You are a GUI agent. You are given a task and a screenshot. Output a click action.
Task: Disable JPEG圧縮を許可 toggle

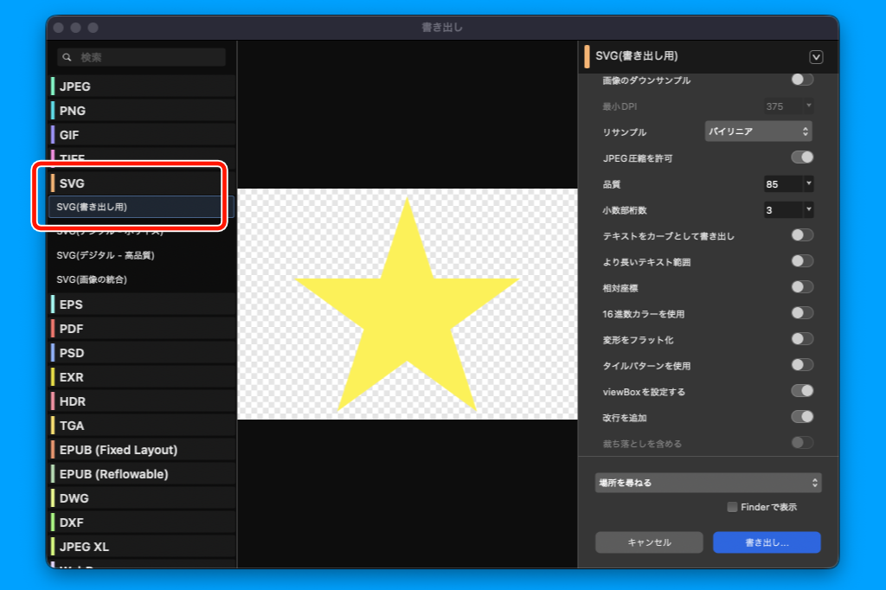(x=802, y=157)
